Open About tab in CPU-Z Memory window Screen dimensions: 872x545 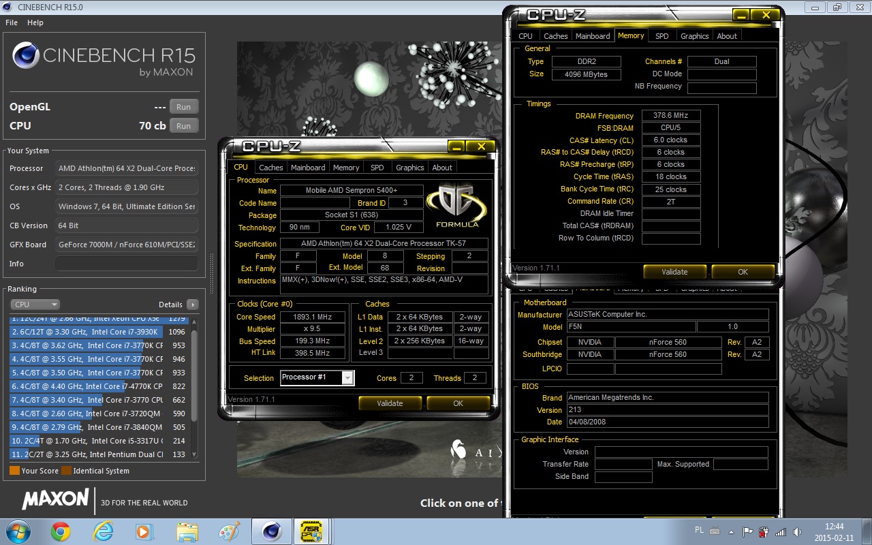click(727, 36)
